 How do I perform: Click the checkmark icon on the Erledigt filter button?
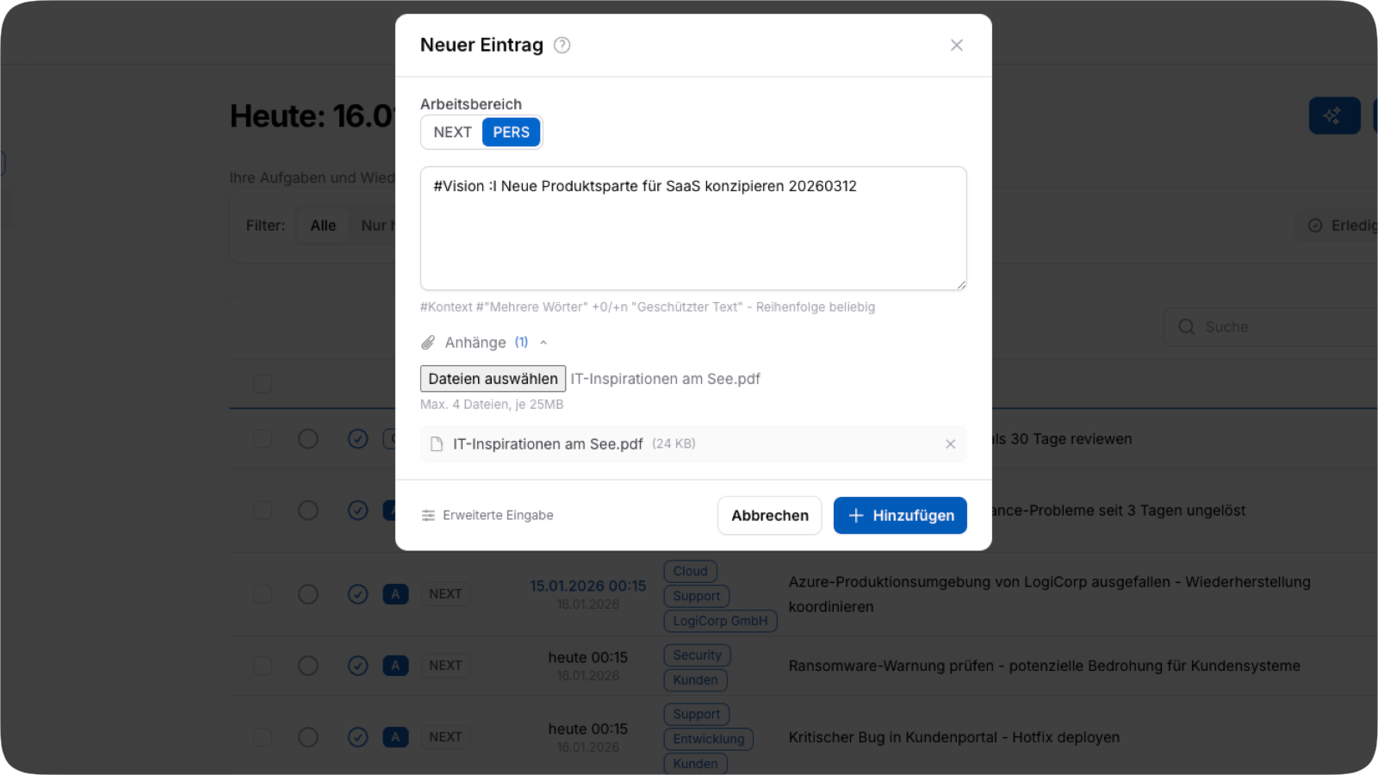click(x=1315, y=225)
